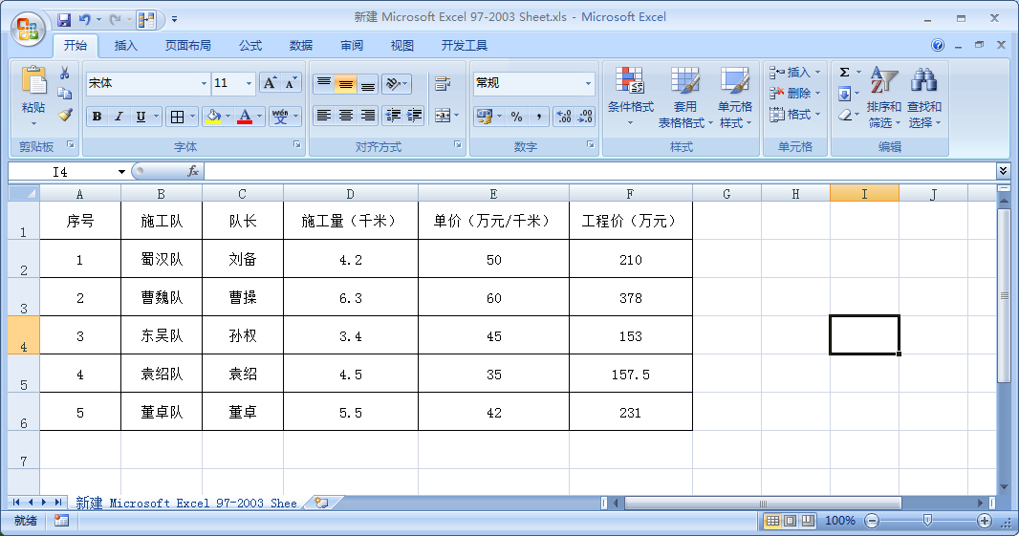Apply yellow fill color
This screenshot has height=536, width=1019.
(212, 117)
